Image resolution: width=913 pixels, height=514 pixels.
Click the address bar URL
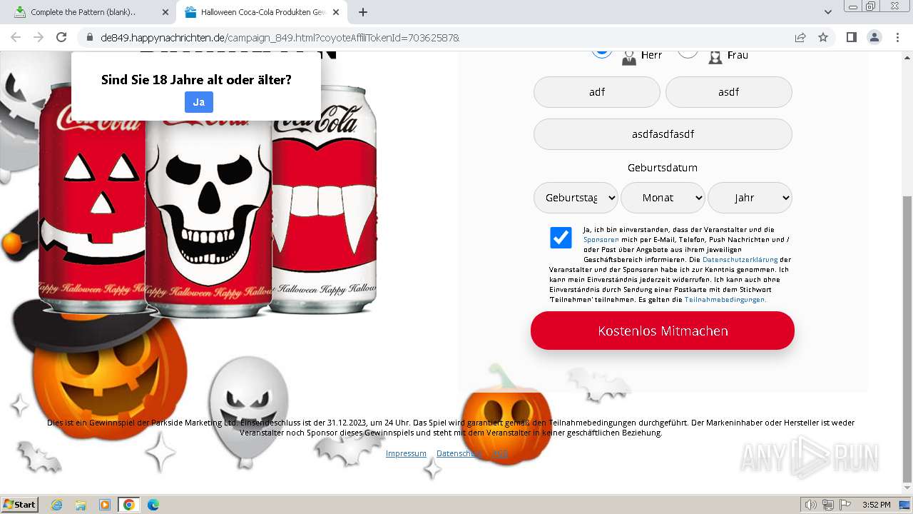pos(280,37)
